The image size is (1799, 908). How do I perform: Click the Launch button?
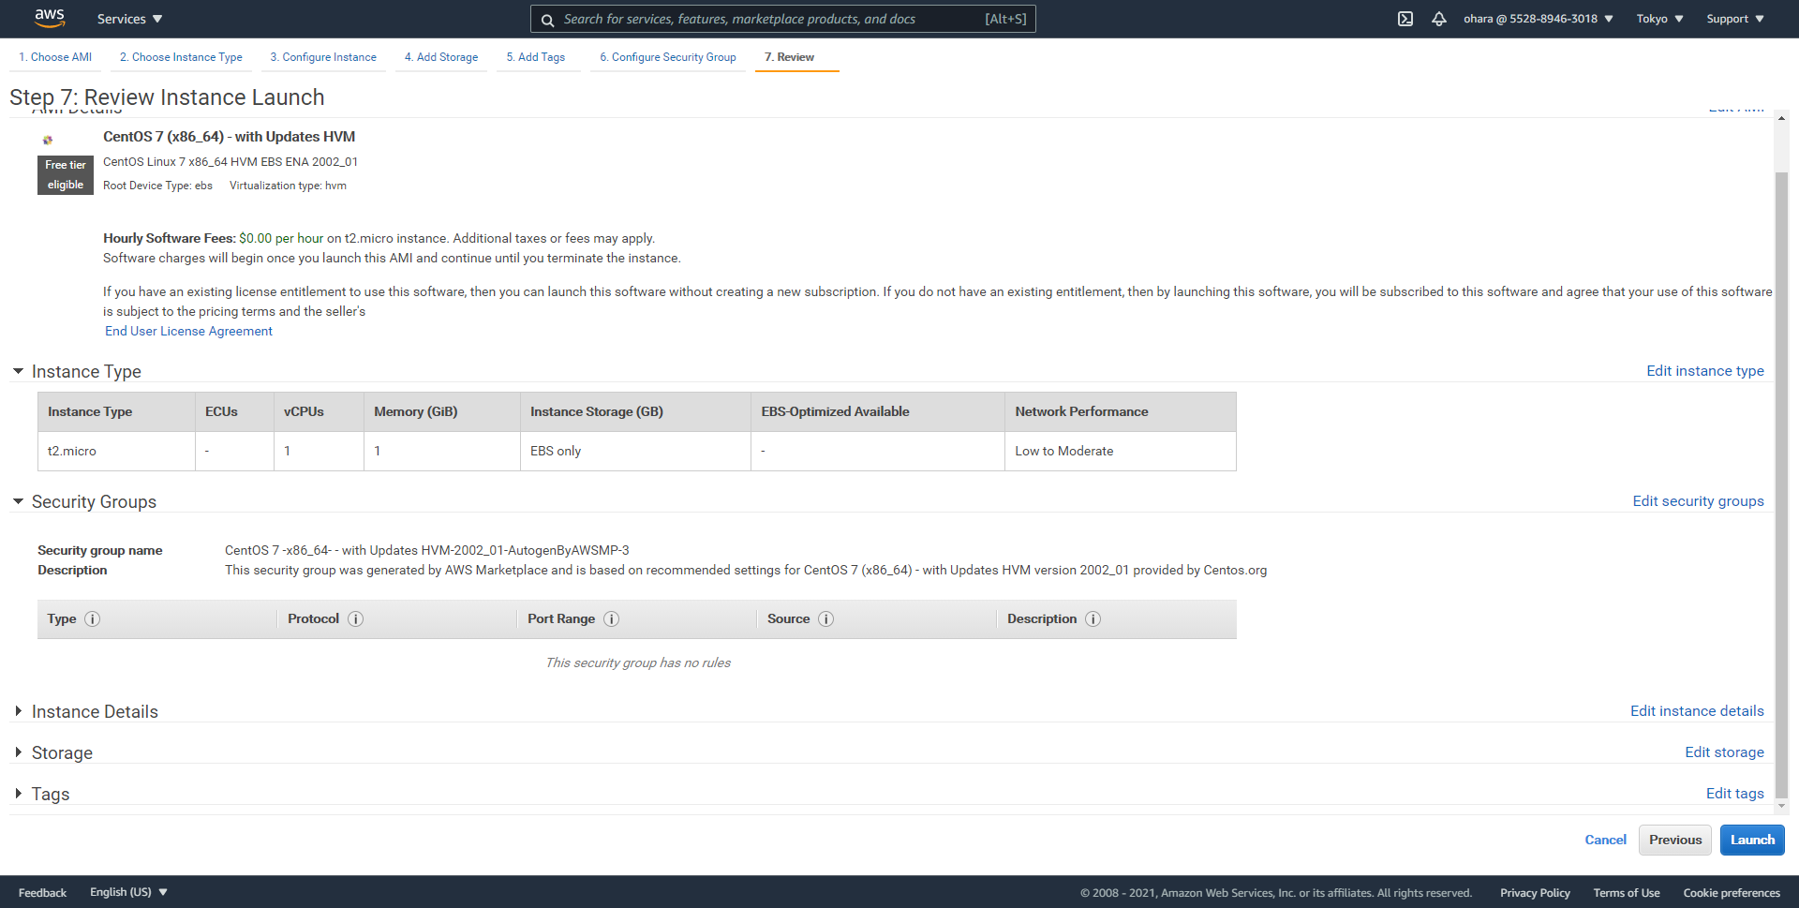[x=1752, y=840]
